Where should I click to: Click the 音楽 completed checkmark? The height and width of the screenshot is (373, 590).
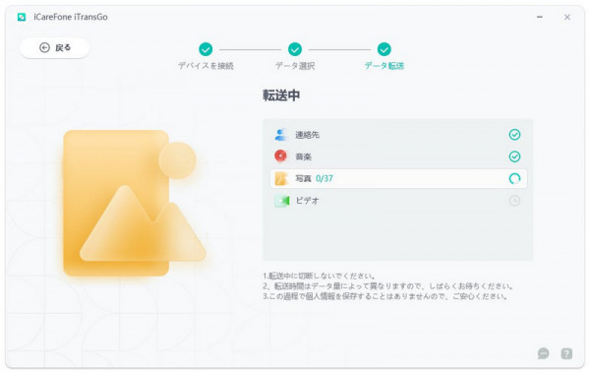click(x=514, y=156)
